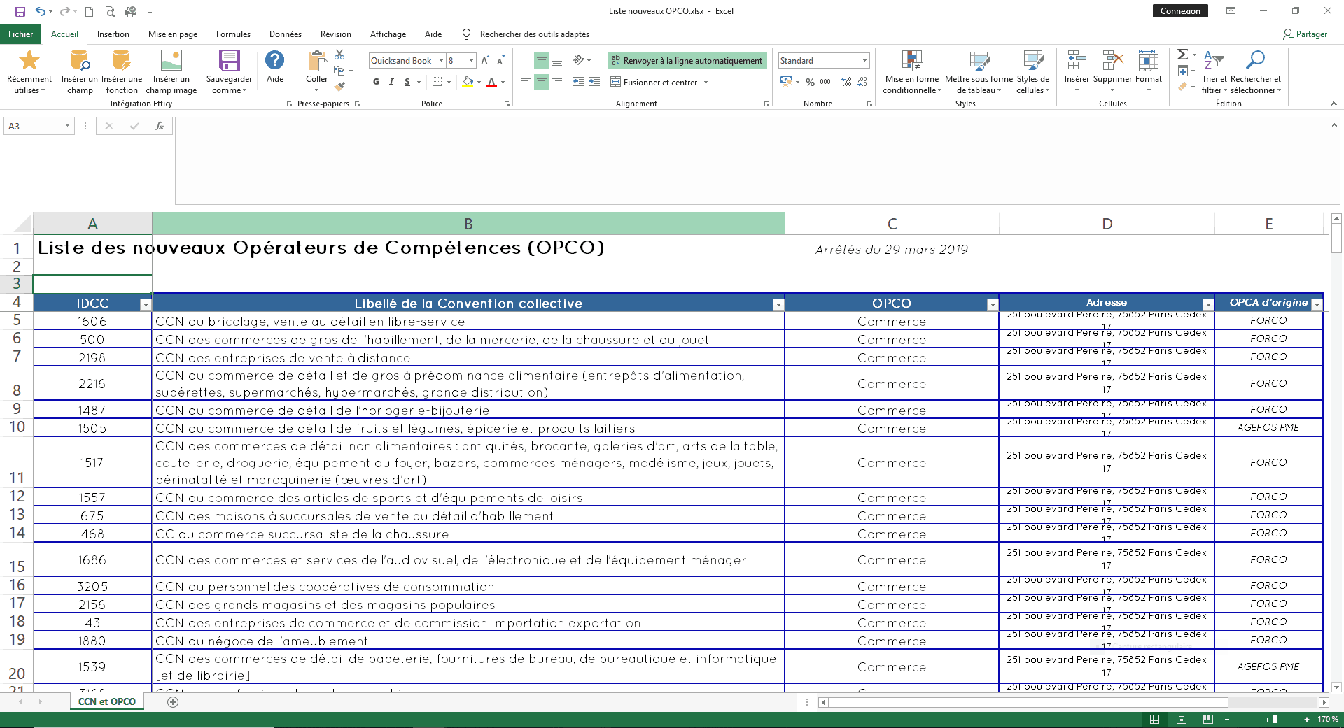The width and height of the screenshot is (1344, 728).
Task: Open the font size dropdown
Action: point(472,61)
